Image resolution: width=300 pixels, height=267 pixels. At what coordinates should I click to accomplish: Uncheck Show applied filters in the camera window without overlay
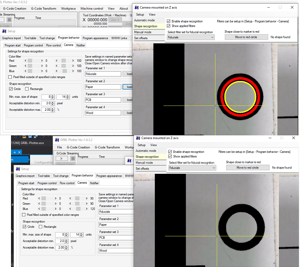point(170,157)
